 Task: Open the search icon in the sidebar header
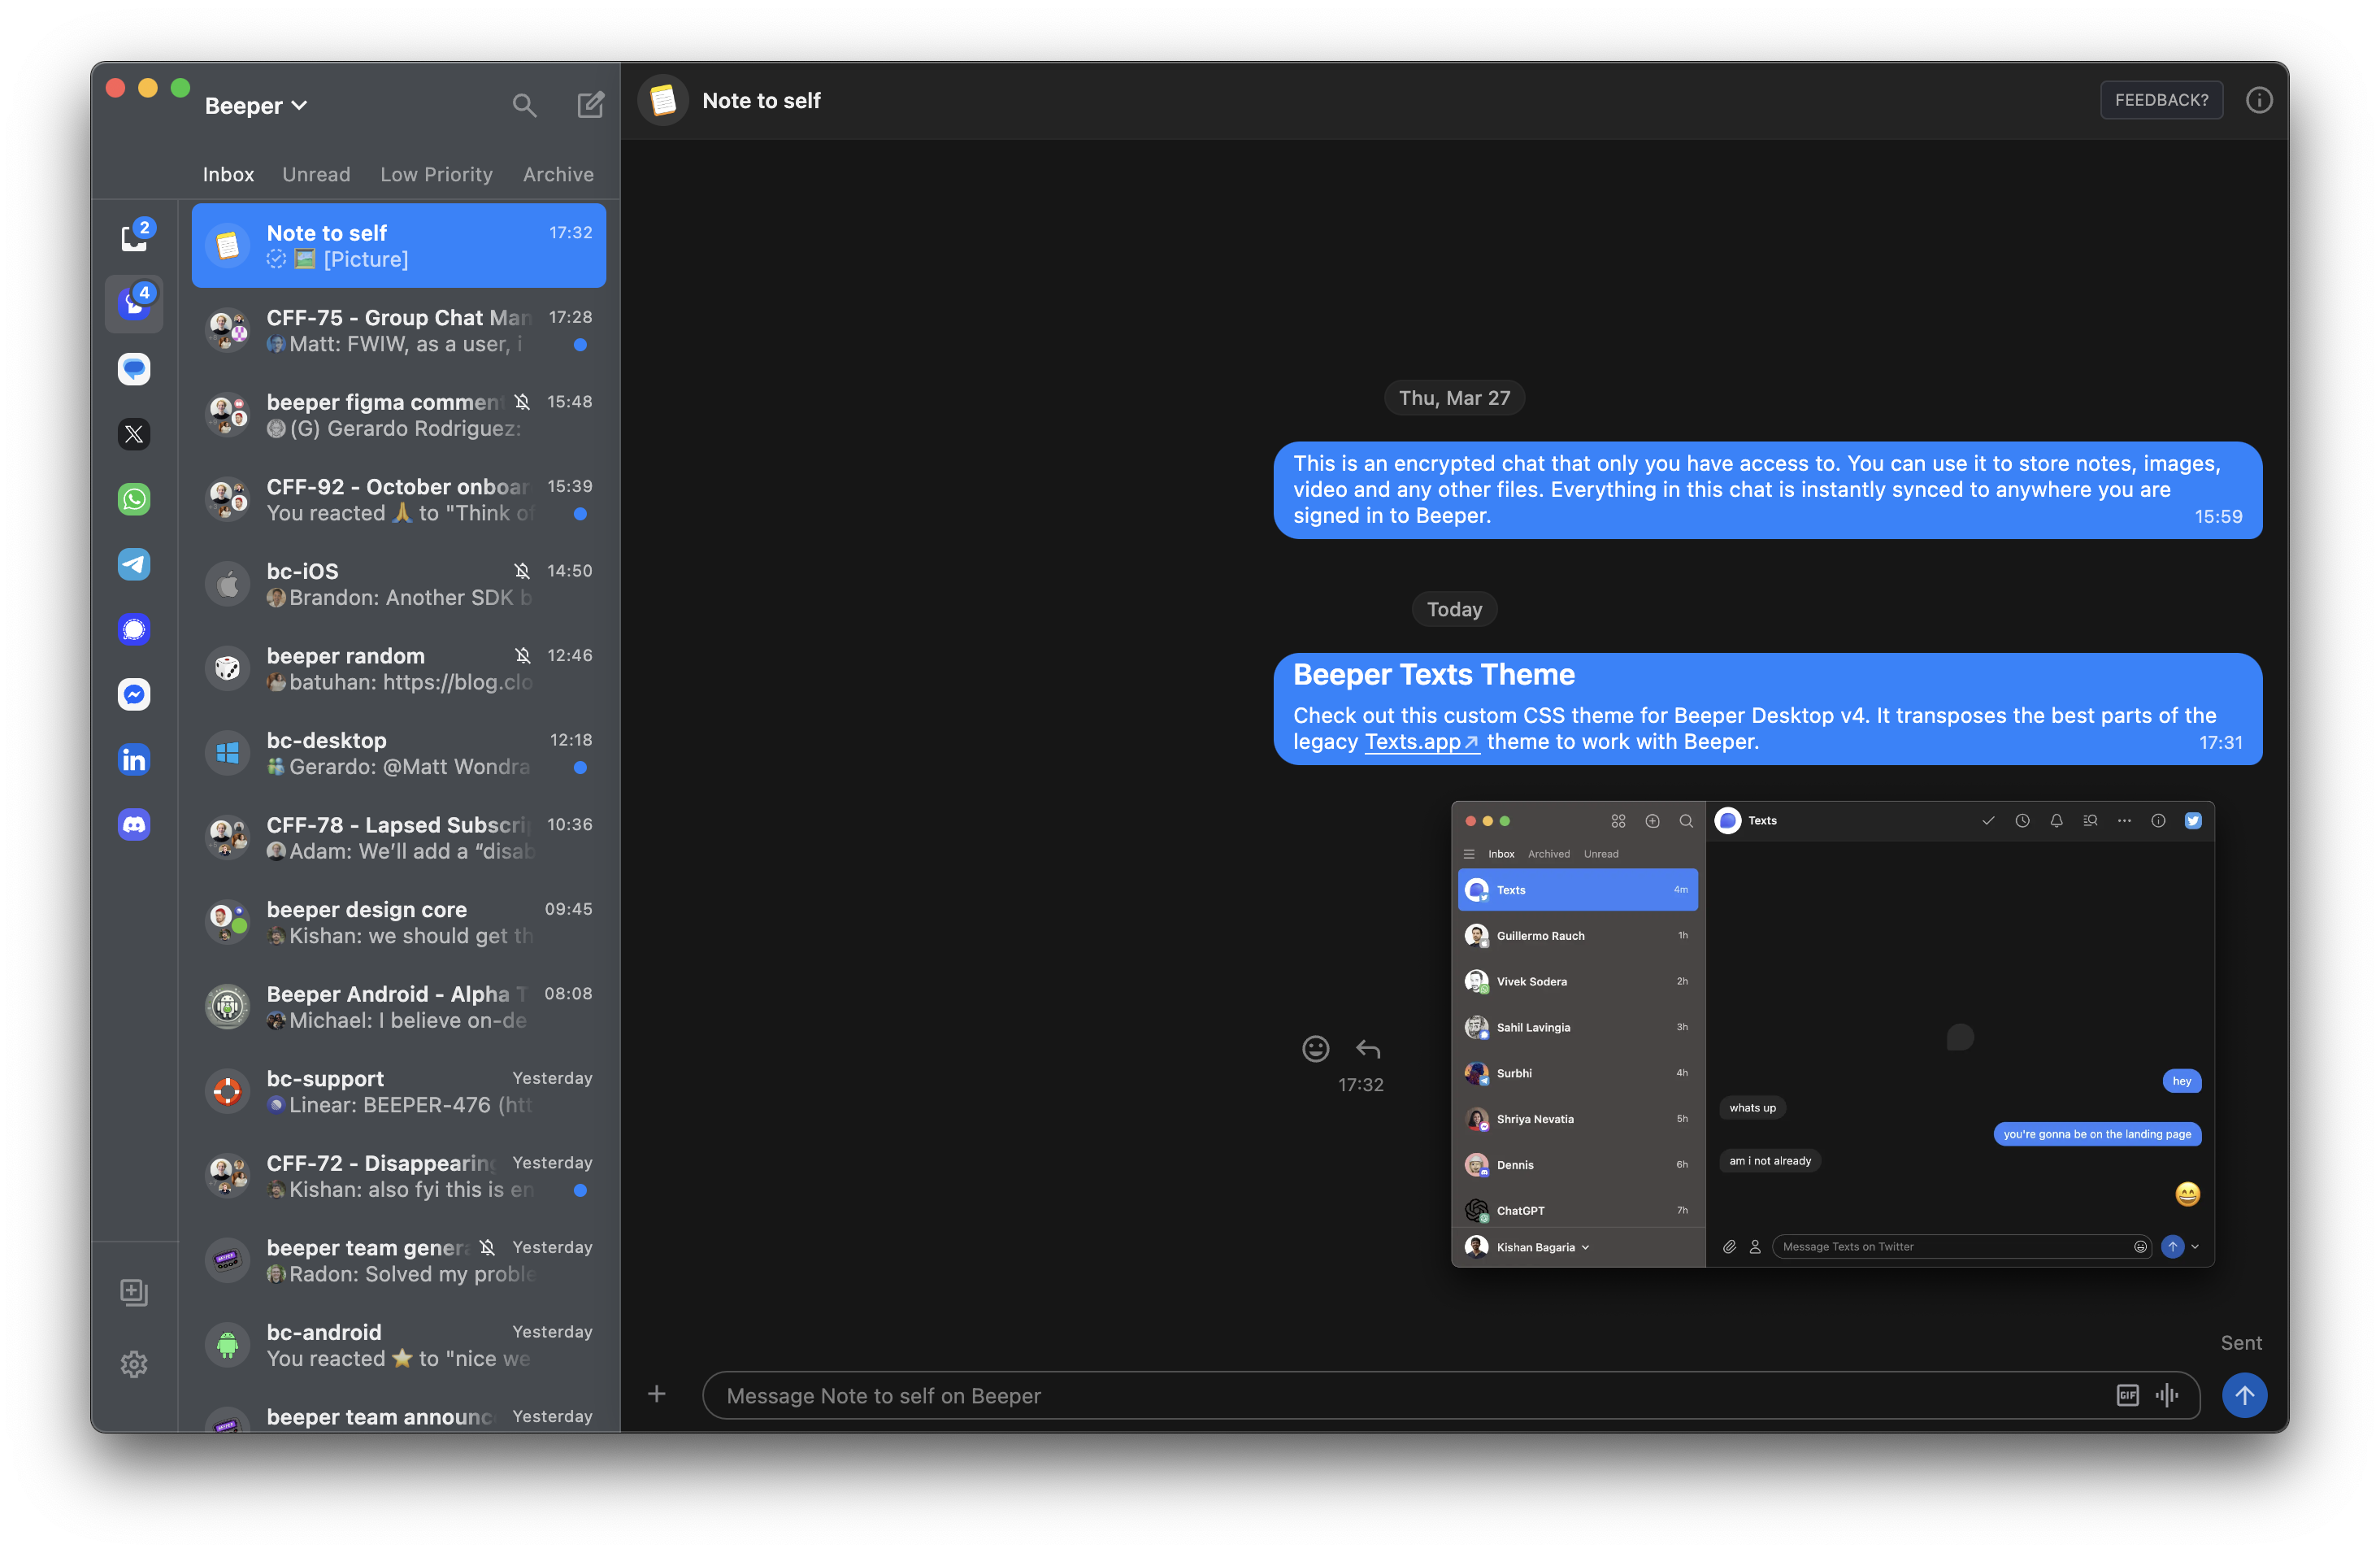(524, 105)
